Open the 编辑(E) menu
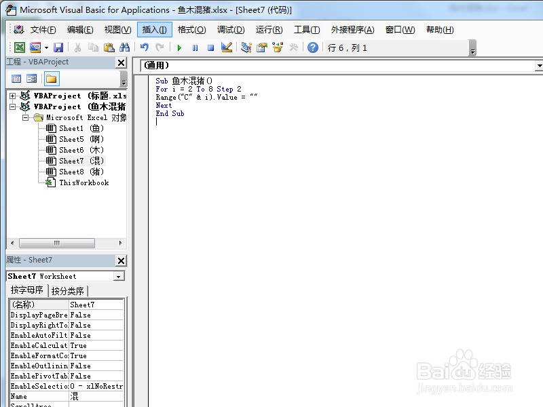The width and height of the screenshot is (543, 407). pyautogui.click(x=80, y=30)
